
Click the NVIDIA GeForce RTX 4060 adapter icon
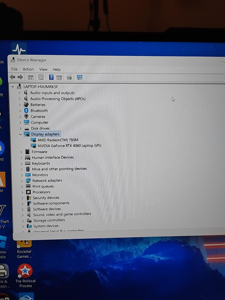(x=34, y=146)
